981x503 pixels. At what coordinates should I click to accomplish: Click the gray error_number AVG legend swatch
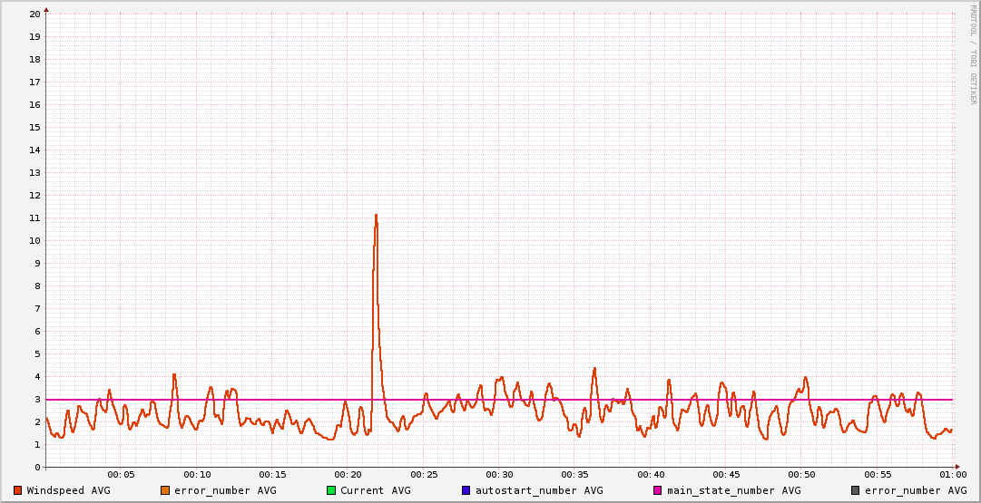pyautogui.click(x=856, y=490)
